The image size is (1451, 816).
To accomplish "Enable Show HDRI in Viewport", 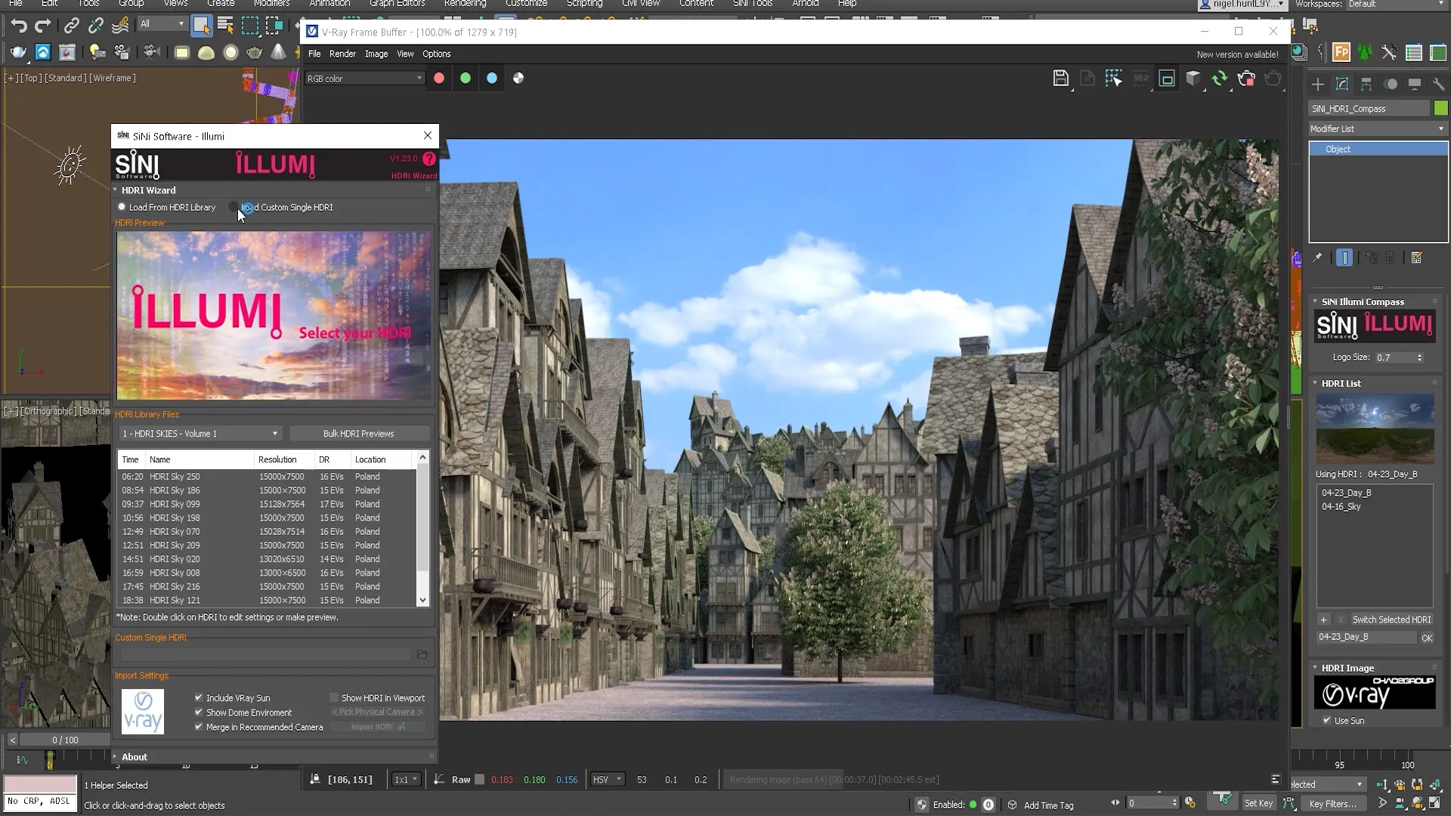I will click(x=334, y=697).
